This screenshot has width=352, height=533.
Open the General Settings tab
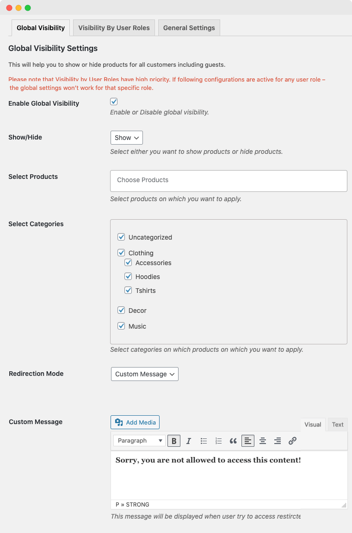tap(189, 27)
